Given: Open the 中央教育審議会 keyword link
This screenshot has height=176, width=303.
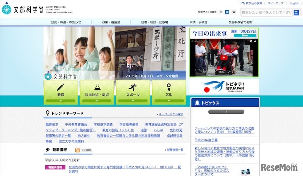Looking at the screenshot, I should coord(76,124).
